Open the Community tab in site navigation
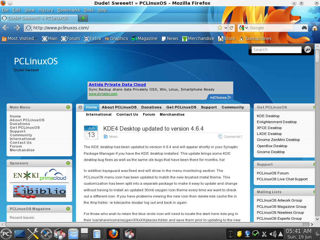320x240 pixels. 232,107
